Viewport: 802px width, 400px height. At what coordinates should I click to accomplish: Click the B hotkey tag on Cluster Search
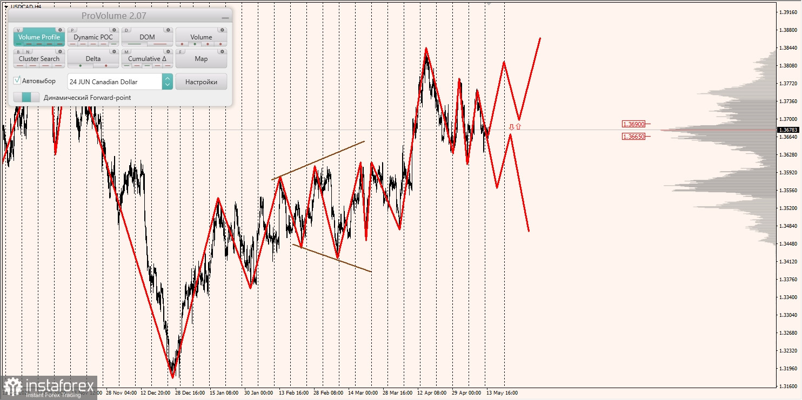point(18,52)
